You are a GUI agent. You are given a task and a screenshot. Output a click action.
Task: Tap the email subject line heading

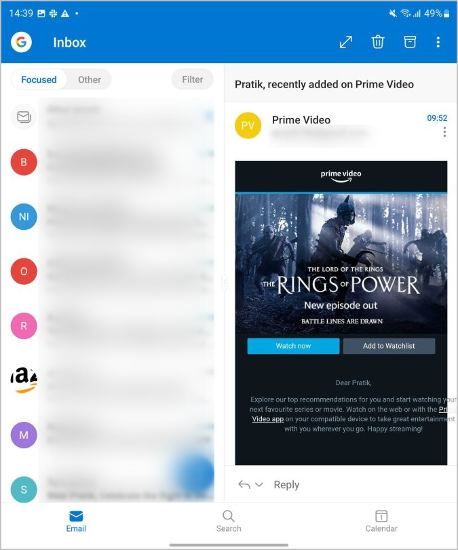tap(324, 84)
